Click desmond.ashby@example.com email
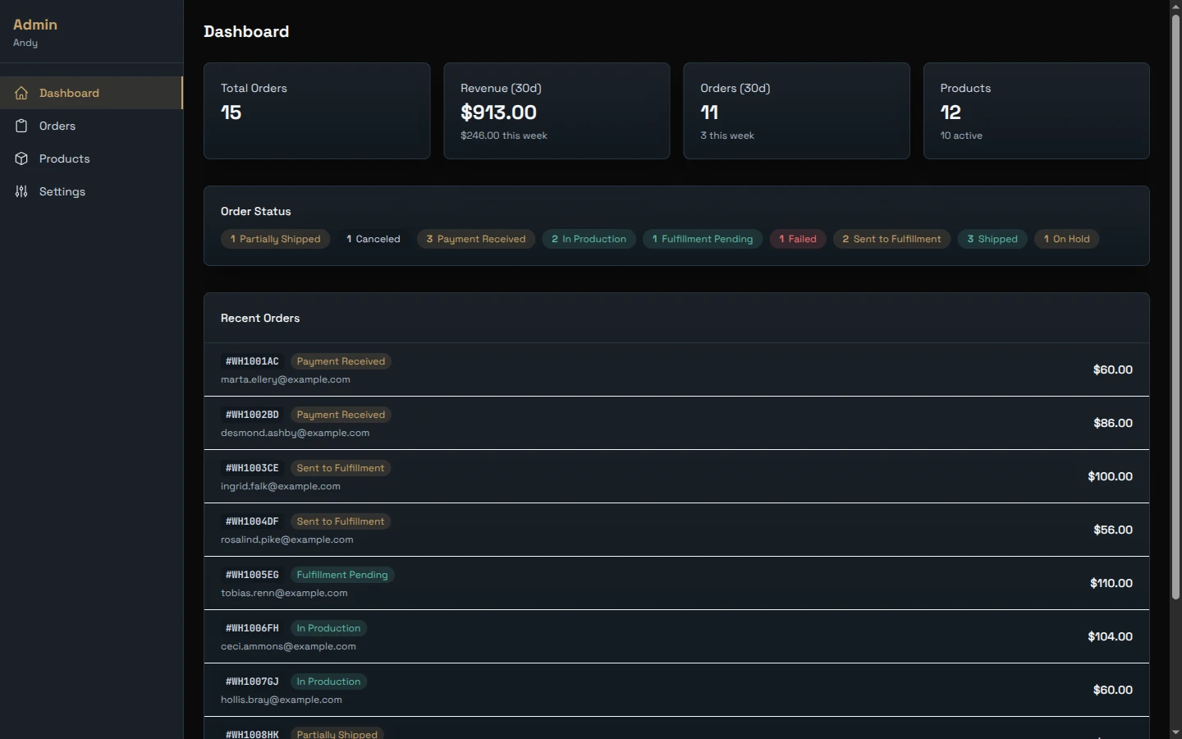The width and height of the screenshot is (1182, 739). click(x=295, y=433)
